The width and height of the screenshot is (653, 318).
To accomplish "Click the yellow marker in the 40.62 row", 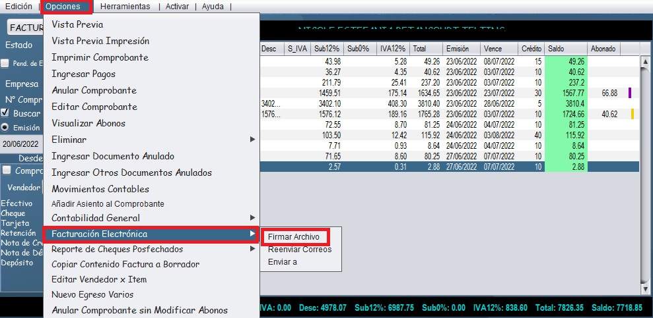I will (632, 114).
